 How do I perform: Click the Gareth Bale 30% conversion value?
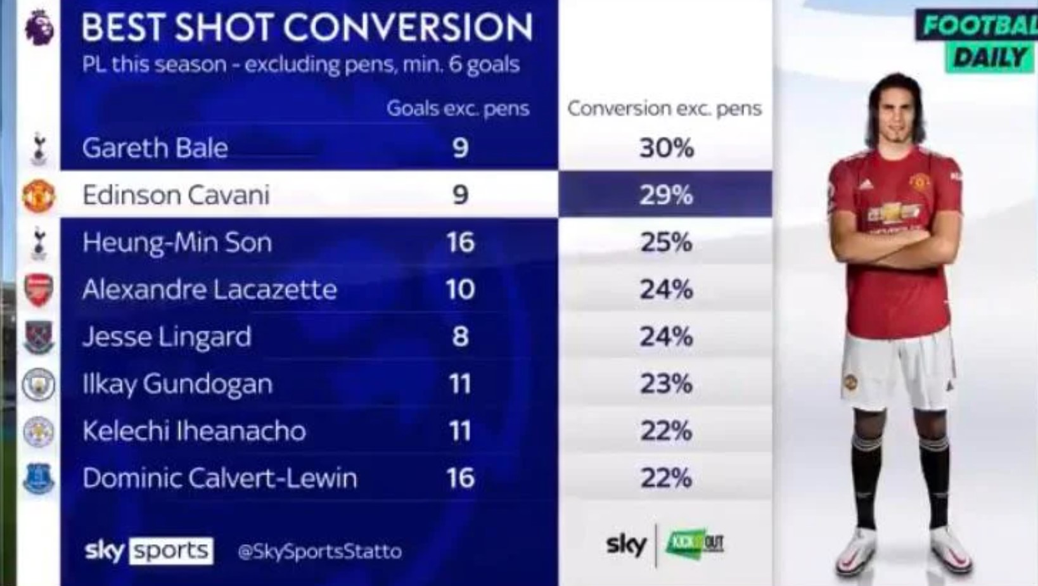666,148
